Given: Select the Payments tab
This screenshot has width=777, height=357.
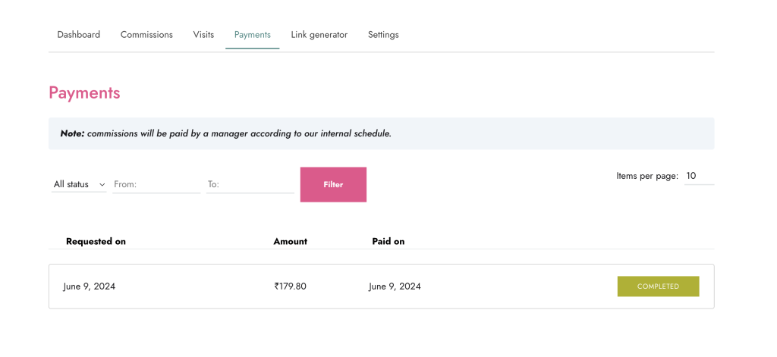Looking at the screenshot, I should 252,35.
